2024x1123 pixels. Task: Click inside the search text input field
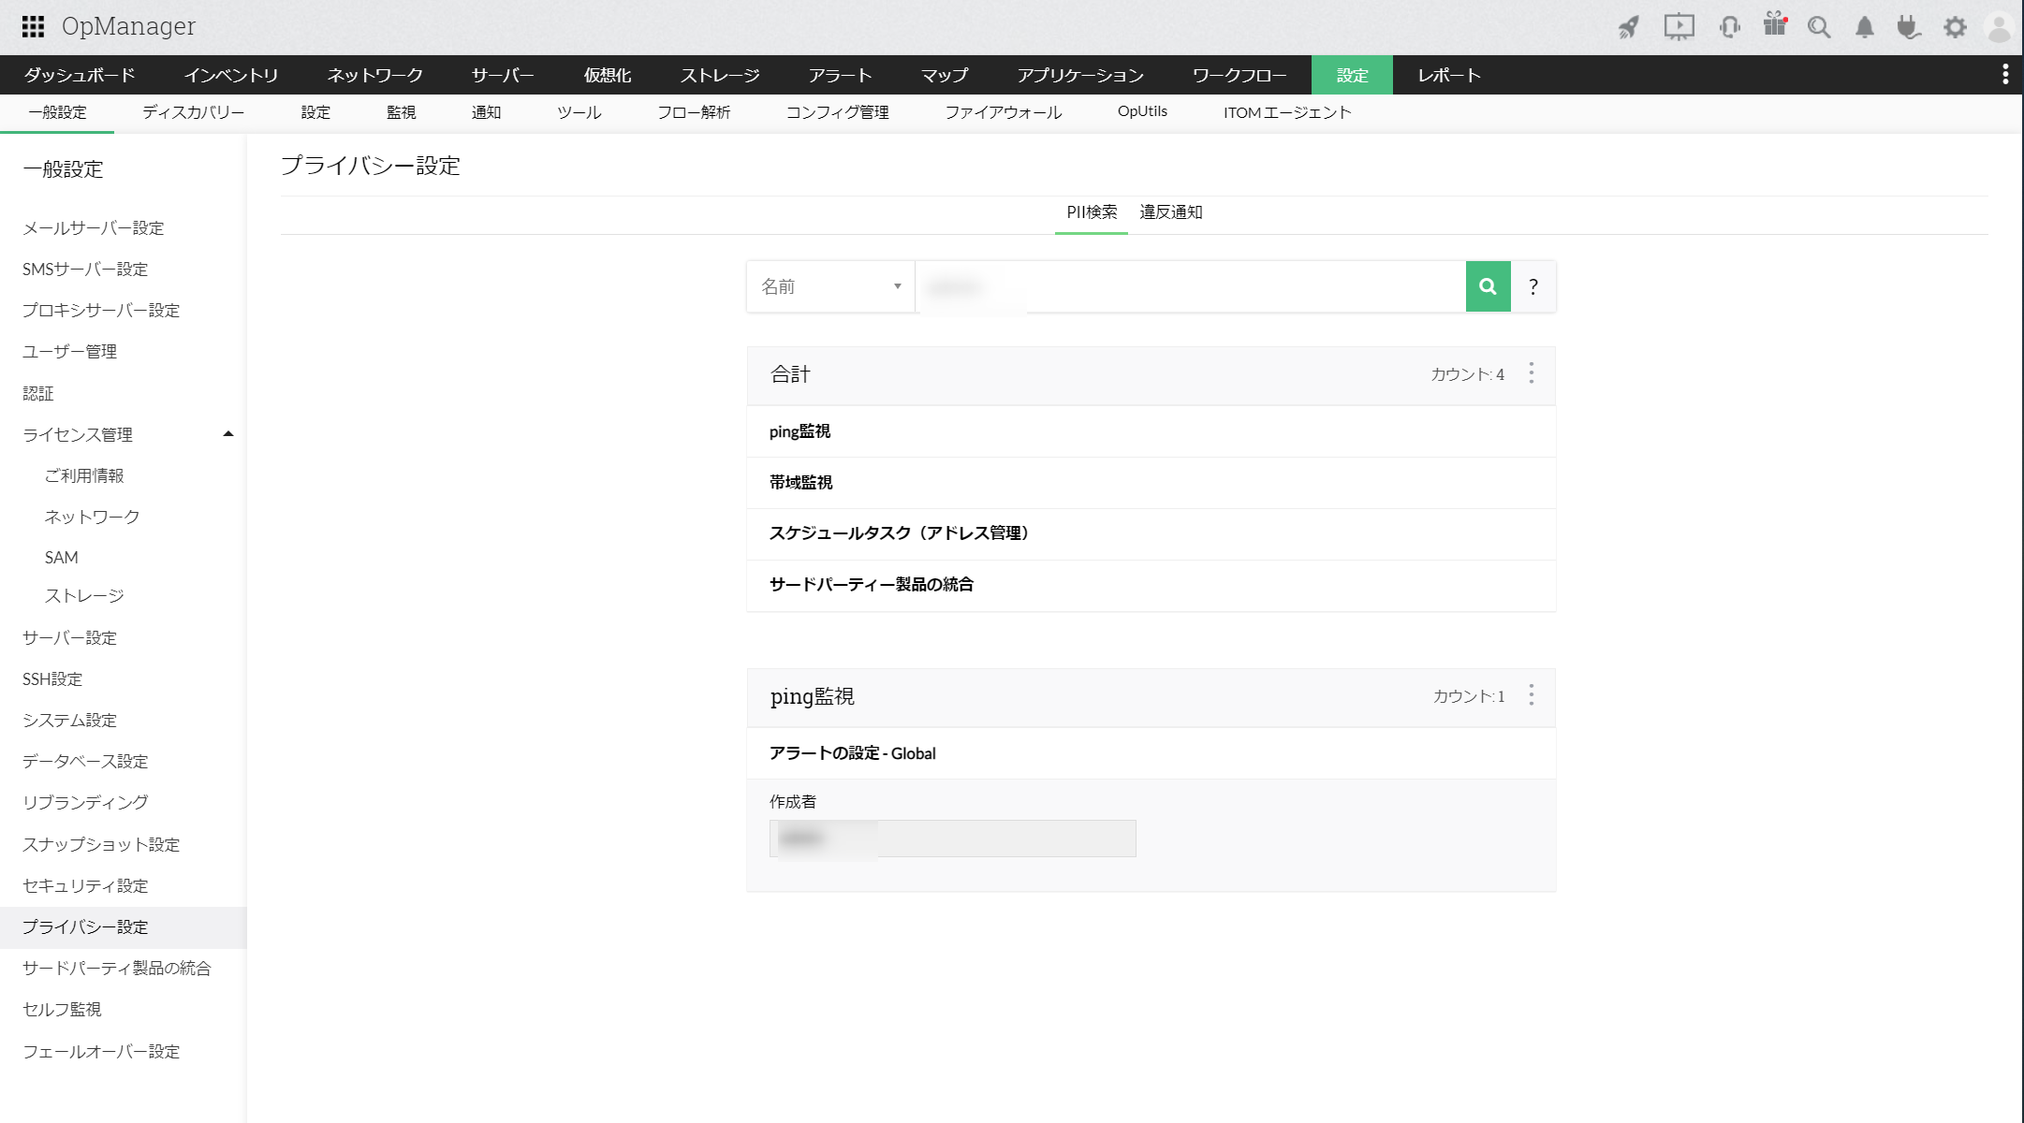[1189, 286]
